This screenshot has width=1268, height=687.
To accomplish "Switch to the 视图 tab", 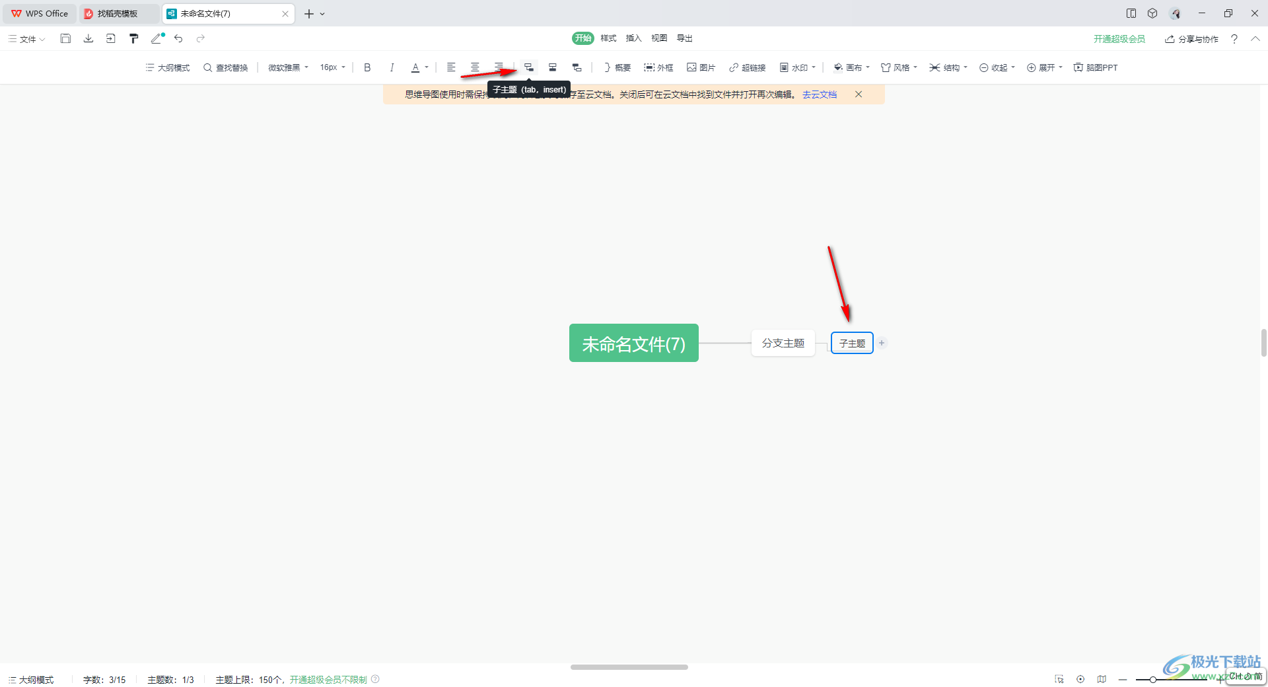I will tap(659, 38).
